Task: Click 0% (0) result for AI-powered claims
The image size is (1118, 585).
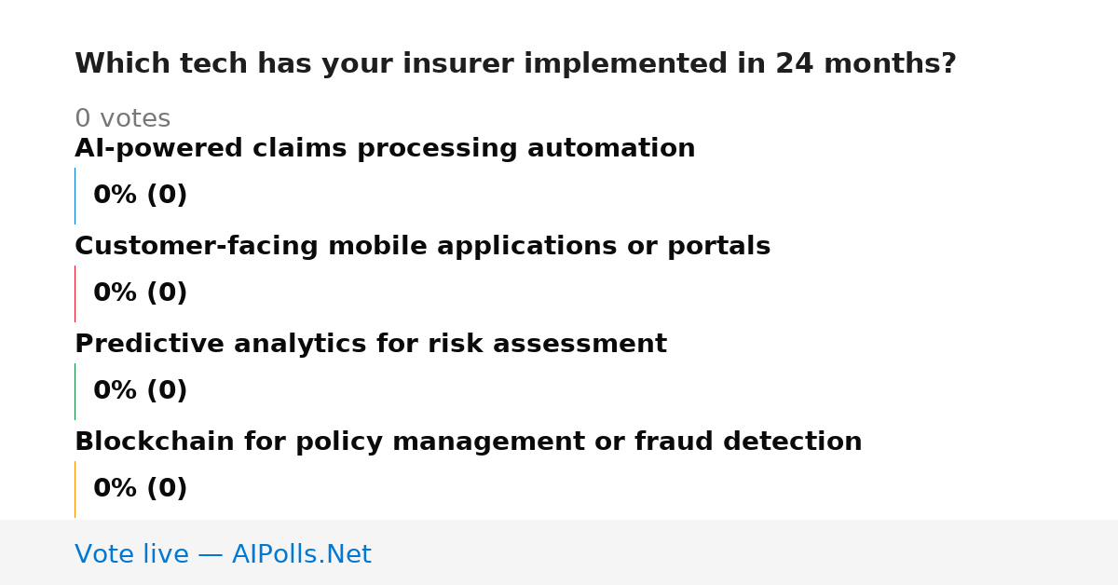Action: click(x=140, y=196)
